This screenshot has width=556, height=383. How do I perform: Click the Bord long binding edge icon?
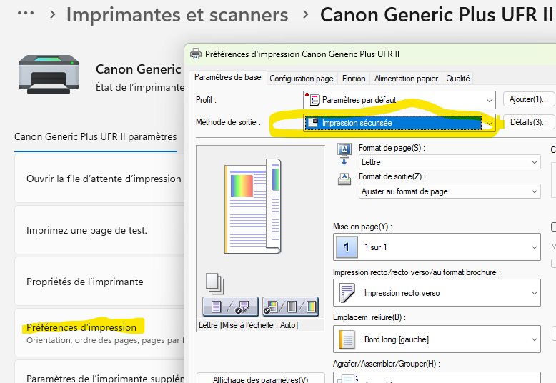(347, 339)
